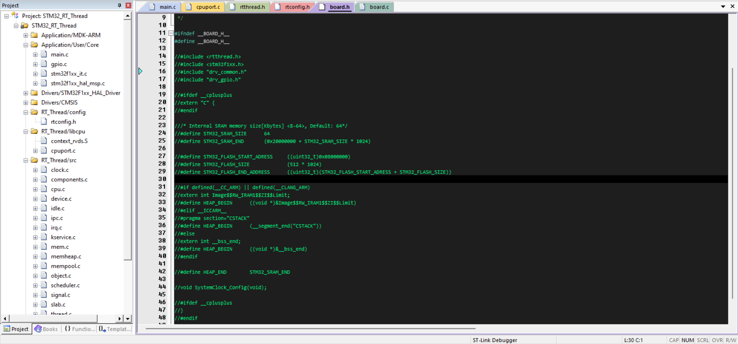
Task: Close the Project panel with red X
Action: pyautogui.click(x=128, y=5)
